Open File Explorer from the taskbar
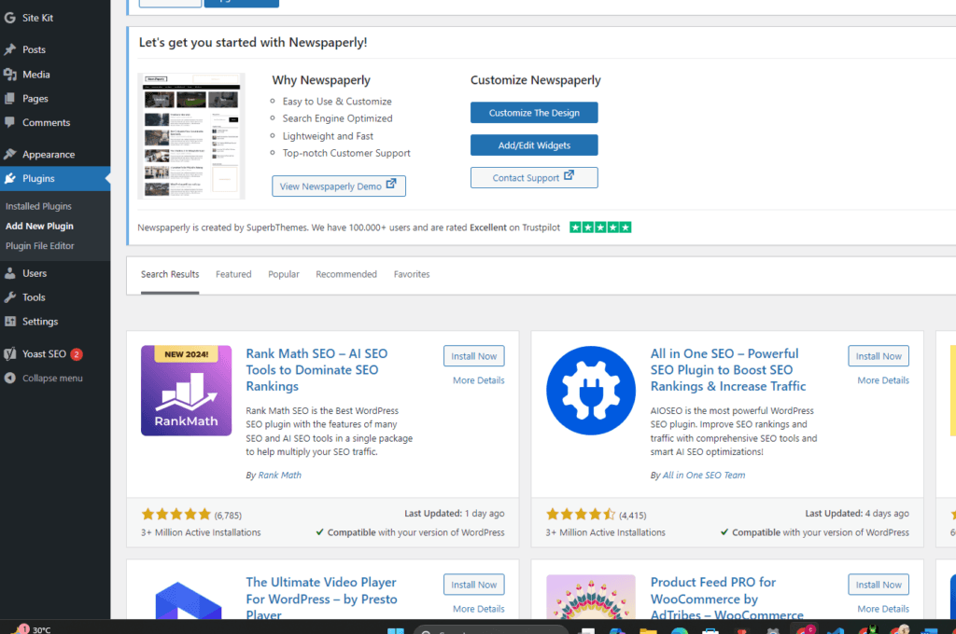The image size is (956, 634). click(648, 629)
